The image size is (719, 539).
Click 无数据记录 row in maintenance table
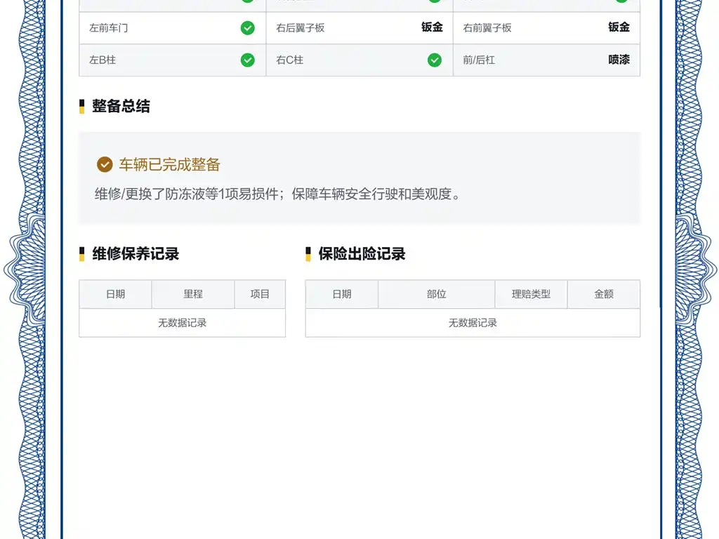[182, 323]
